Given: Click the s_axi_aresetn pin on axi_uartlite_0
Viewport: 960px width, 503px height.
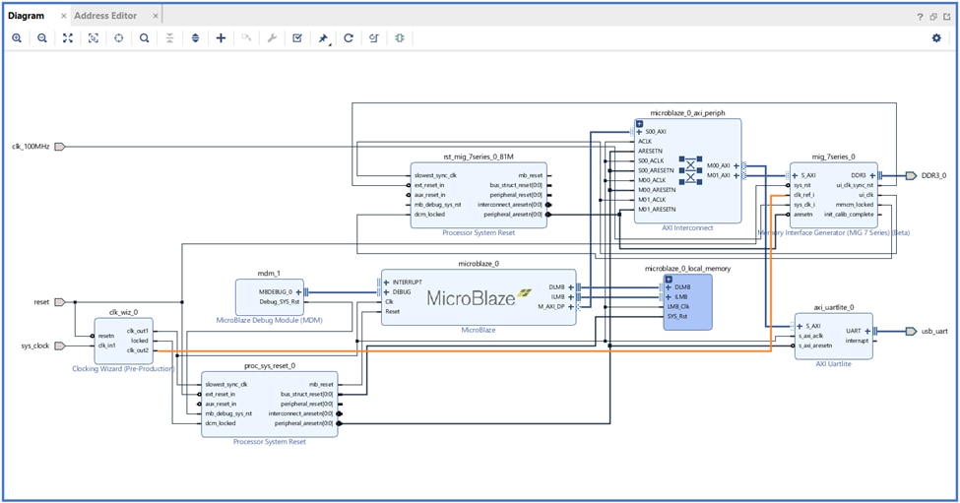Looking at the screenshot, I should coord(815,346).
